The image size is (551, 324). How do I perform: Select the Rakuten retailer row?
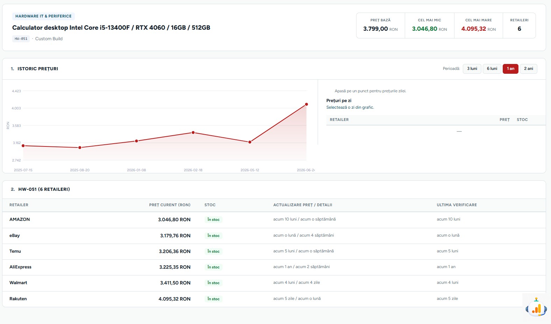pos(274,299)
